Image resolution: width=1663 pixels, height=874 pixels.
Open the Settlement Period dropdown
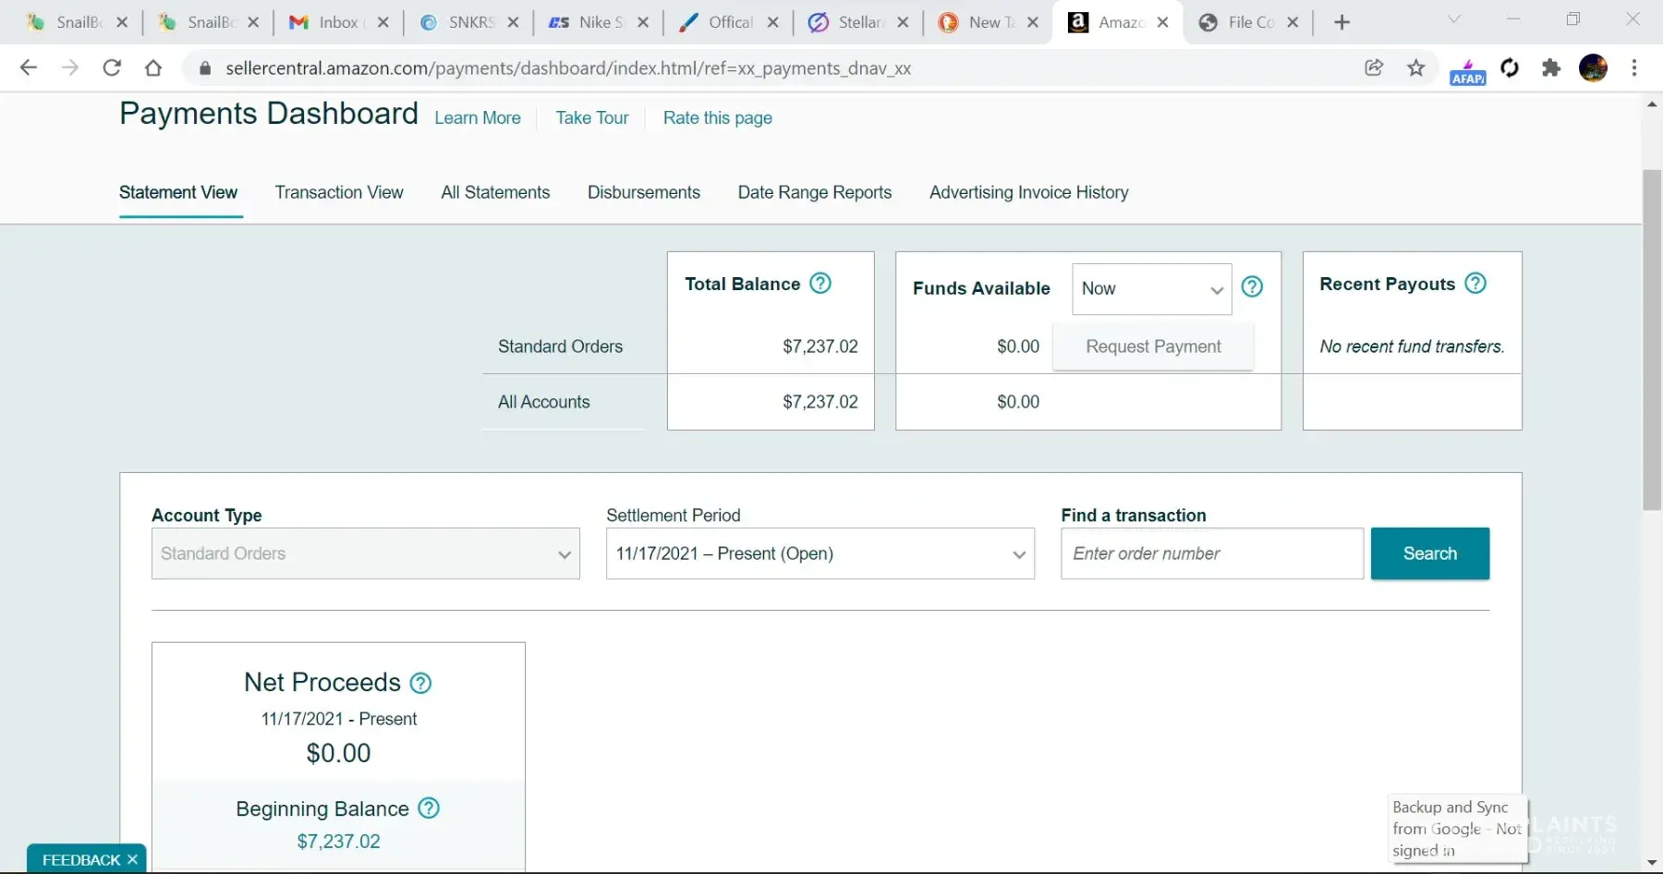819,553
